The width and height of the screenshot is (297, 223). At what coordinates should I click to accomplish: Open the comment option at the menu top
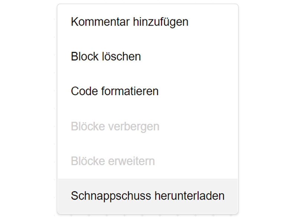pos(130,22)
